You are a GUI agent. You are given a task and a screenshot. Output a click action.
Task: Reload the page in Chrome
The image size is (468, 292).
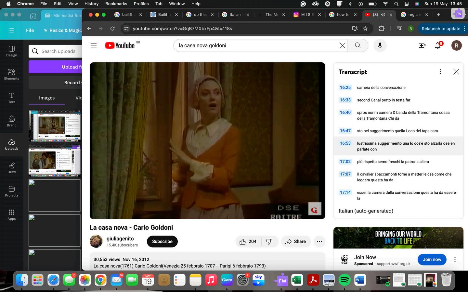click(112, 29)
